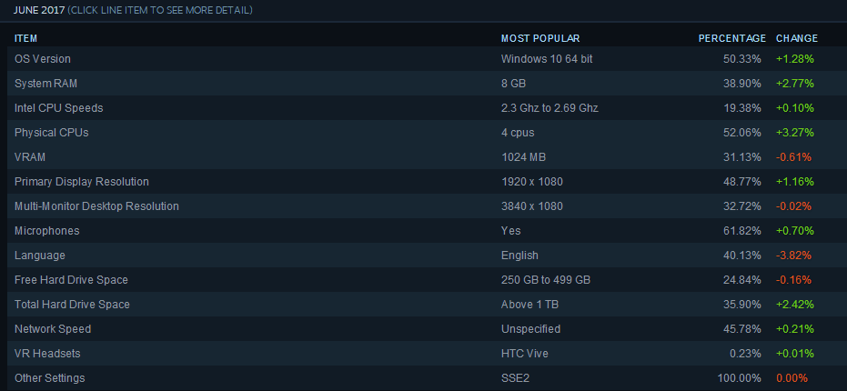Image resolution: width=847 pixels, height=391 pixels.
Task: Open Primary Display Resolution details
Action: (x=81, y=182)
